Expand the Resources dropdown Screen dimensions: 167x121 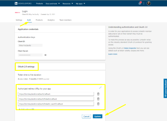point(68,4)
